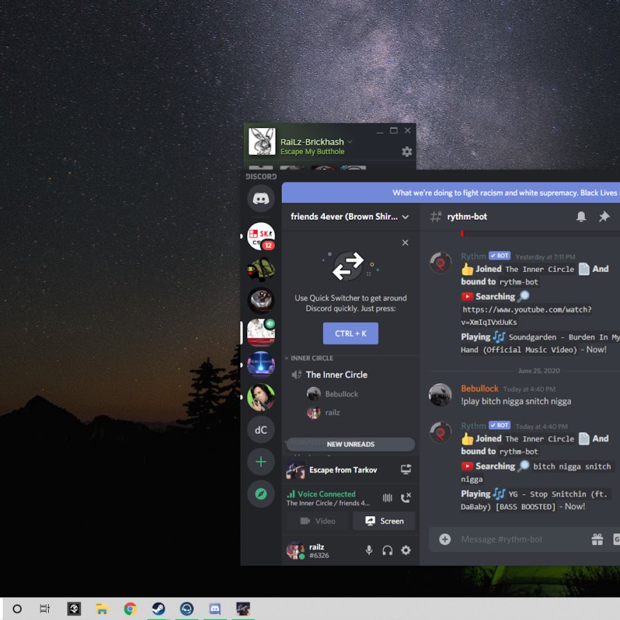Image resolution: width=620 pixels, height=620 pixels.
Task: Click the Windows search circle on taskbar
Action: coord(17,608)
